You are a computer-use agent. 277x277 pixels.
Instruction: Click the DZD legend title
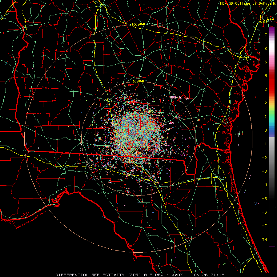(x=270, y=18)
